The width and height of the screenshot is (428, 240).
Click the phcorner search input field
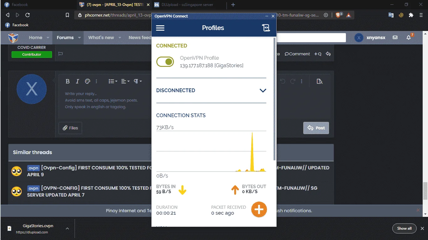tap(311, 37)
